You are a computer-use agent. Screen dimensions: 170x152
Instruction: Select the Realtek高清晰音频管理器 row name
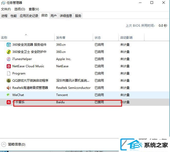coord(30,88)
